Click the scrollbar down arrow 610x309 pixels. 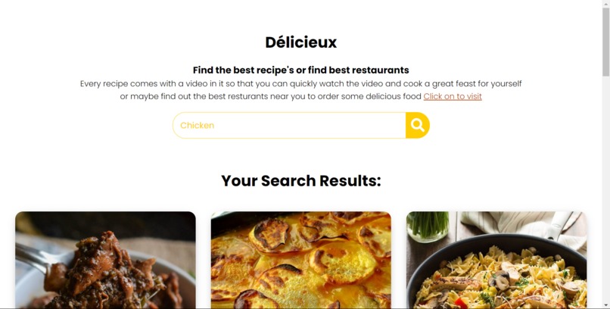pos(606,305)
